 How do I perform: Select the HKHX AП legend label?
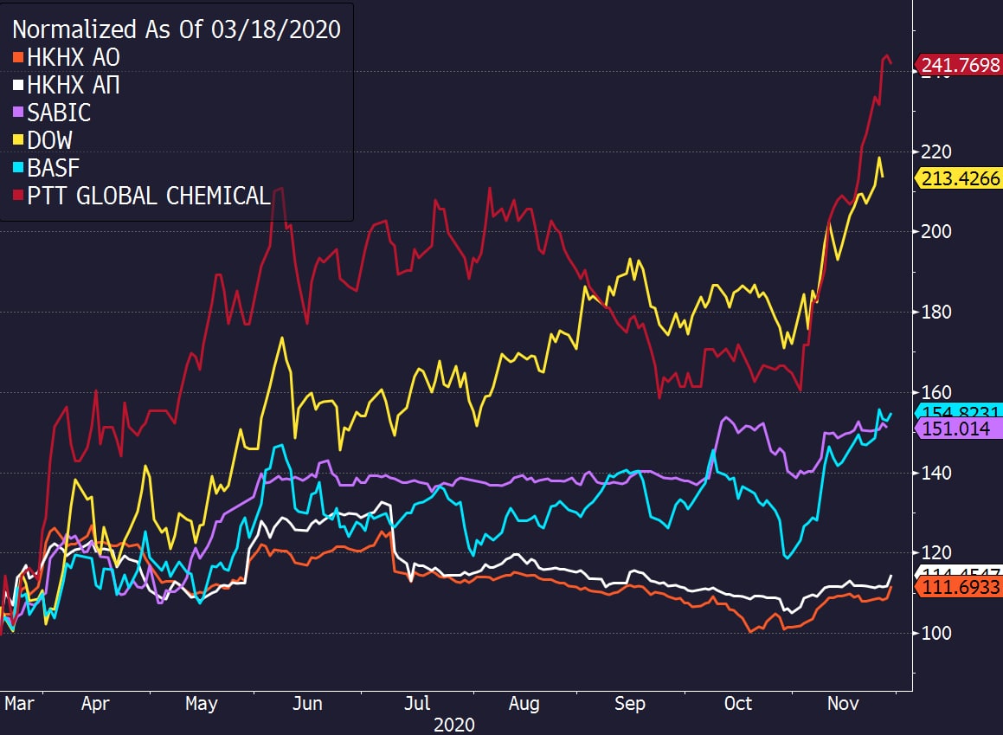point(74,85)
